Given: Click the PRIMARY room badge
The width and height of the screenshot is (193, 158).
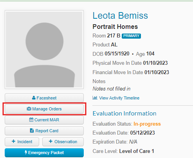Looking at the screenshot, I should [131, 36].
